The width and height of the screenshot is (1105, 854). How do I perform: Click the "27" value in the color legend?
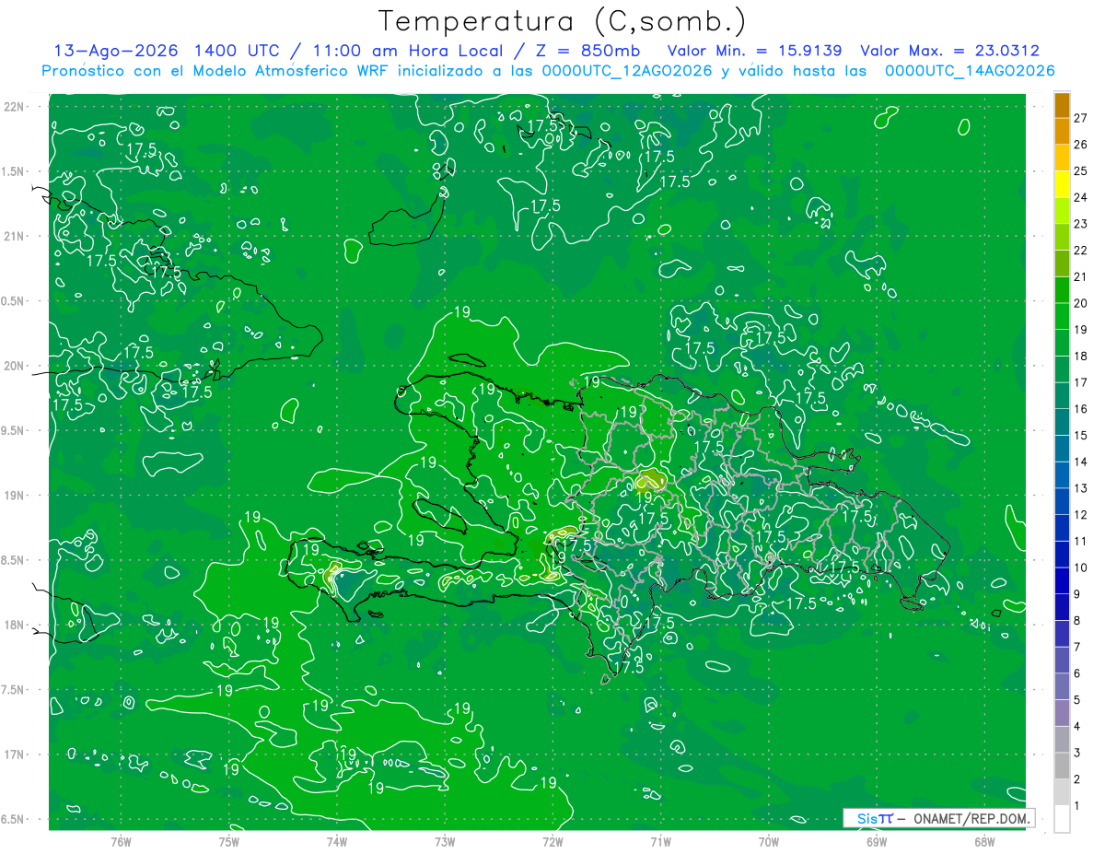[1081, 118]
